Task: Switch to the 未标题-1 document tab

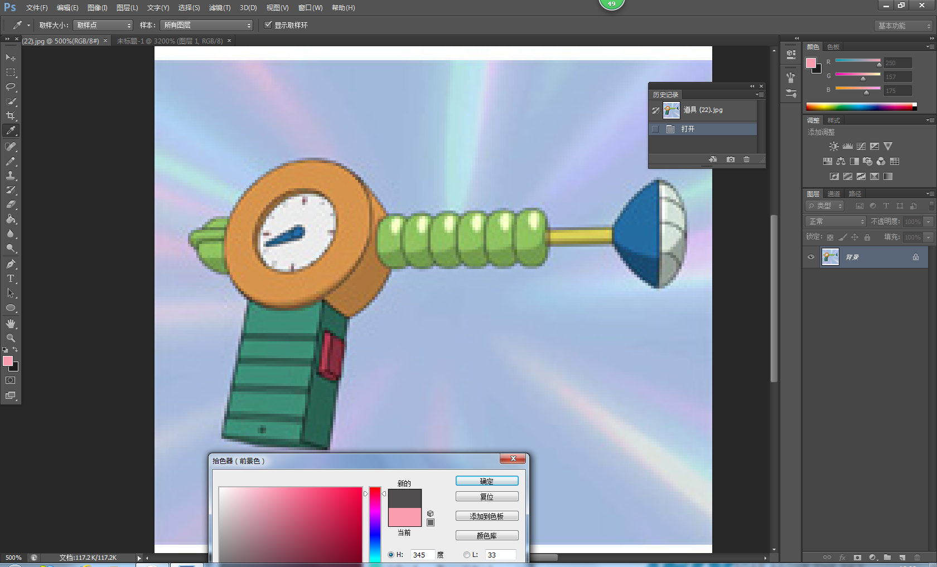Action: pos(170,41)
